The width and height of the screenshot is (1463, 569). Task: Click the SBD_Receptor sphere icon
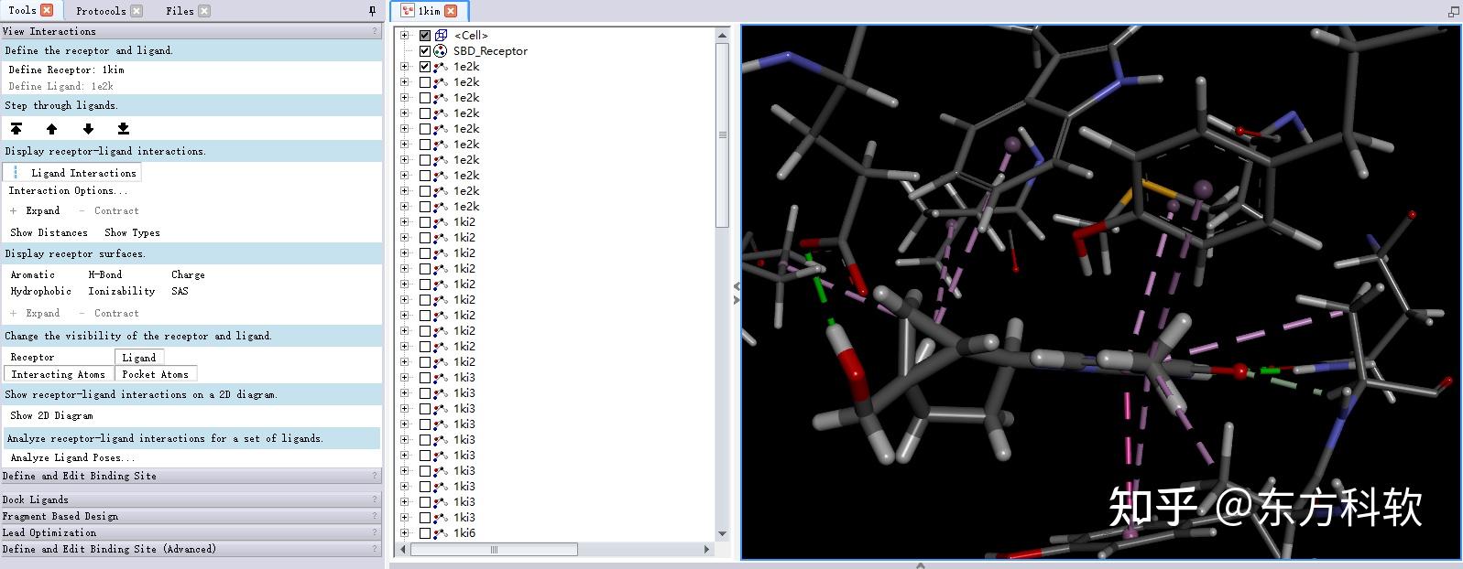tap(441, 51)
